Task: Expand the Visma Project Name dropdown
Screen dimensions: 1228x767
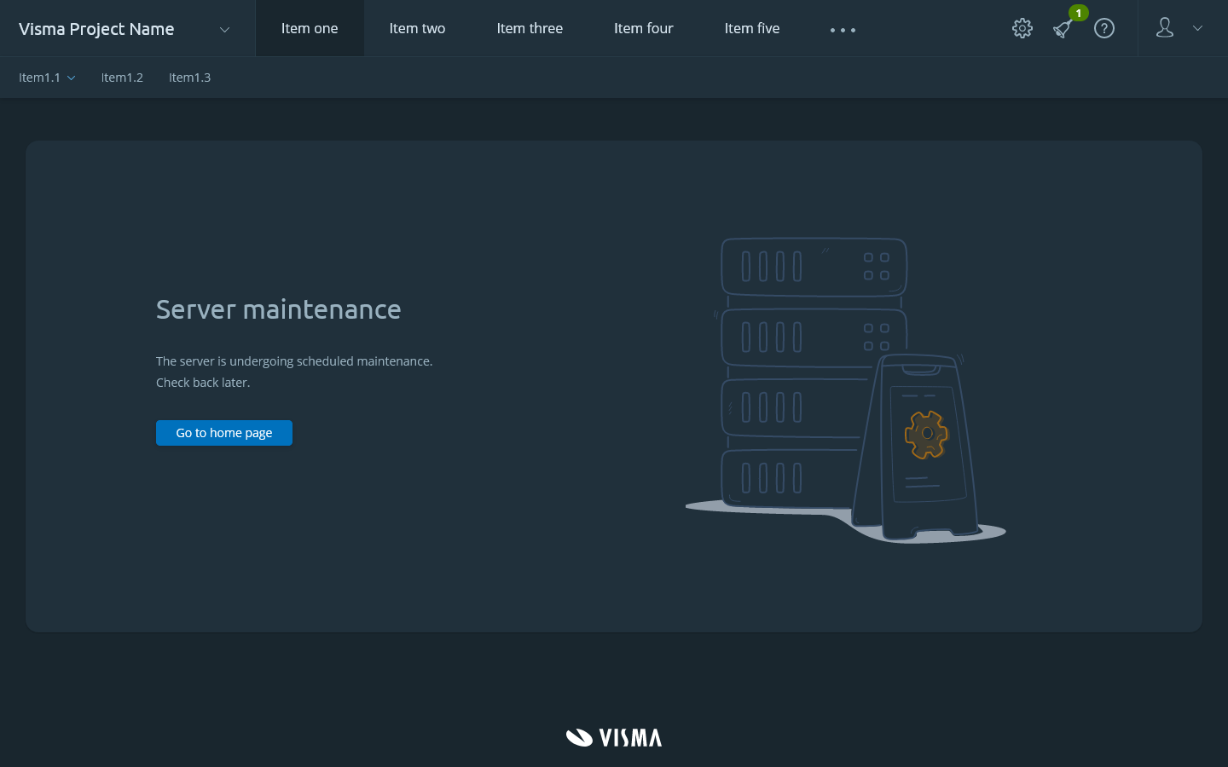Action: coord(223,28)
